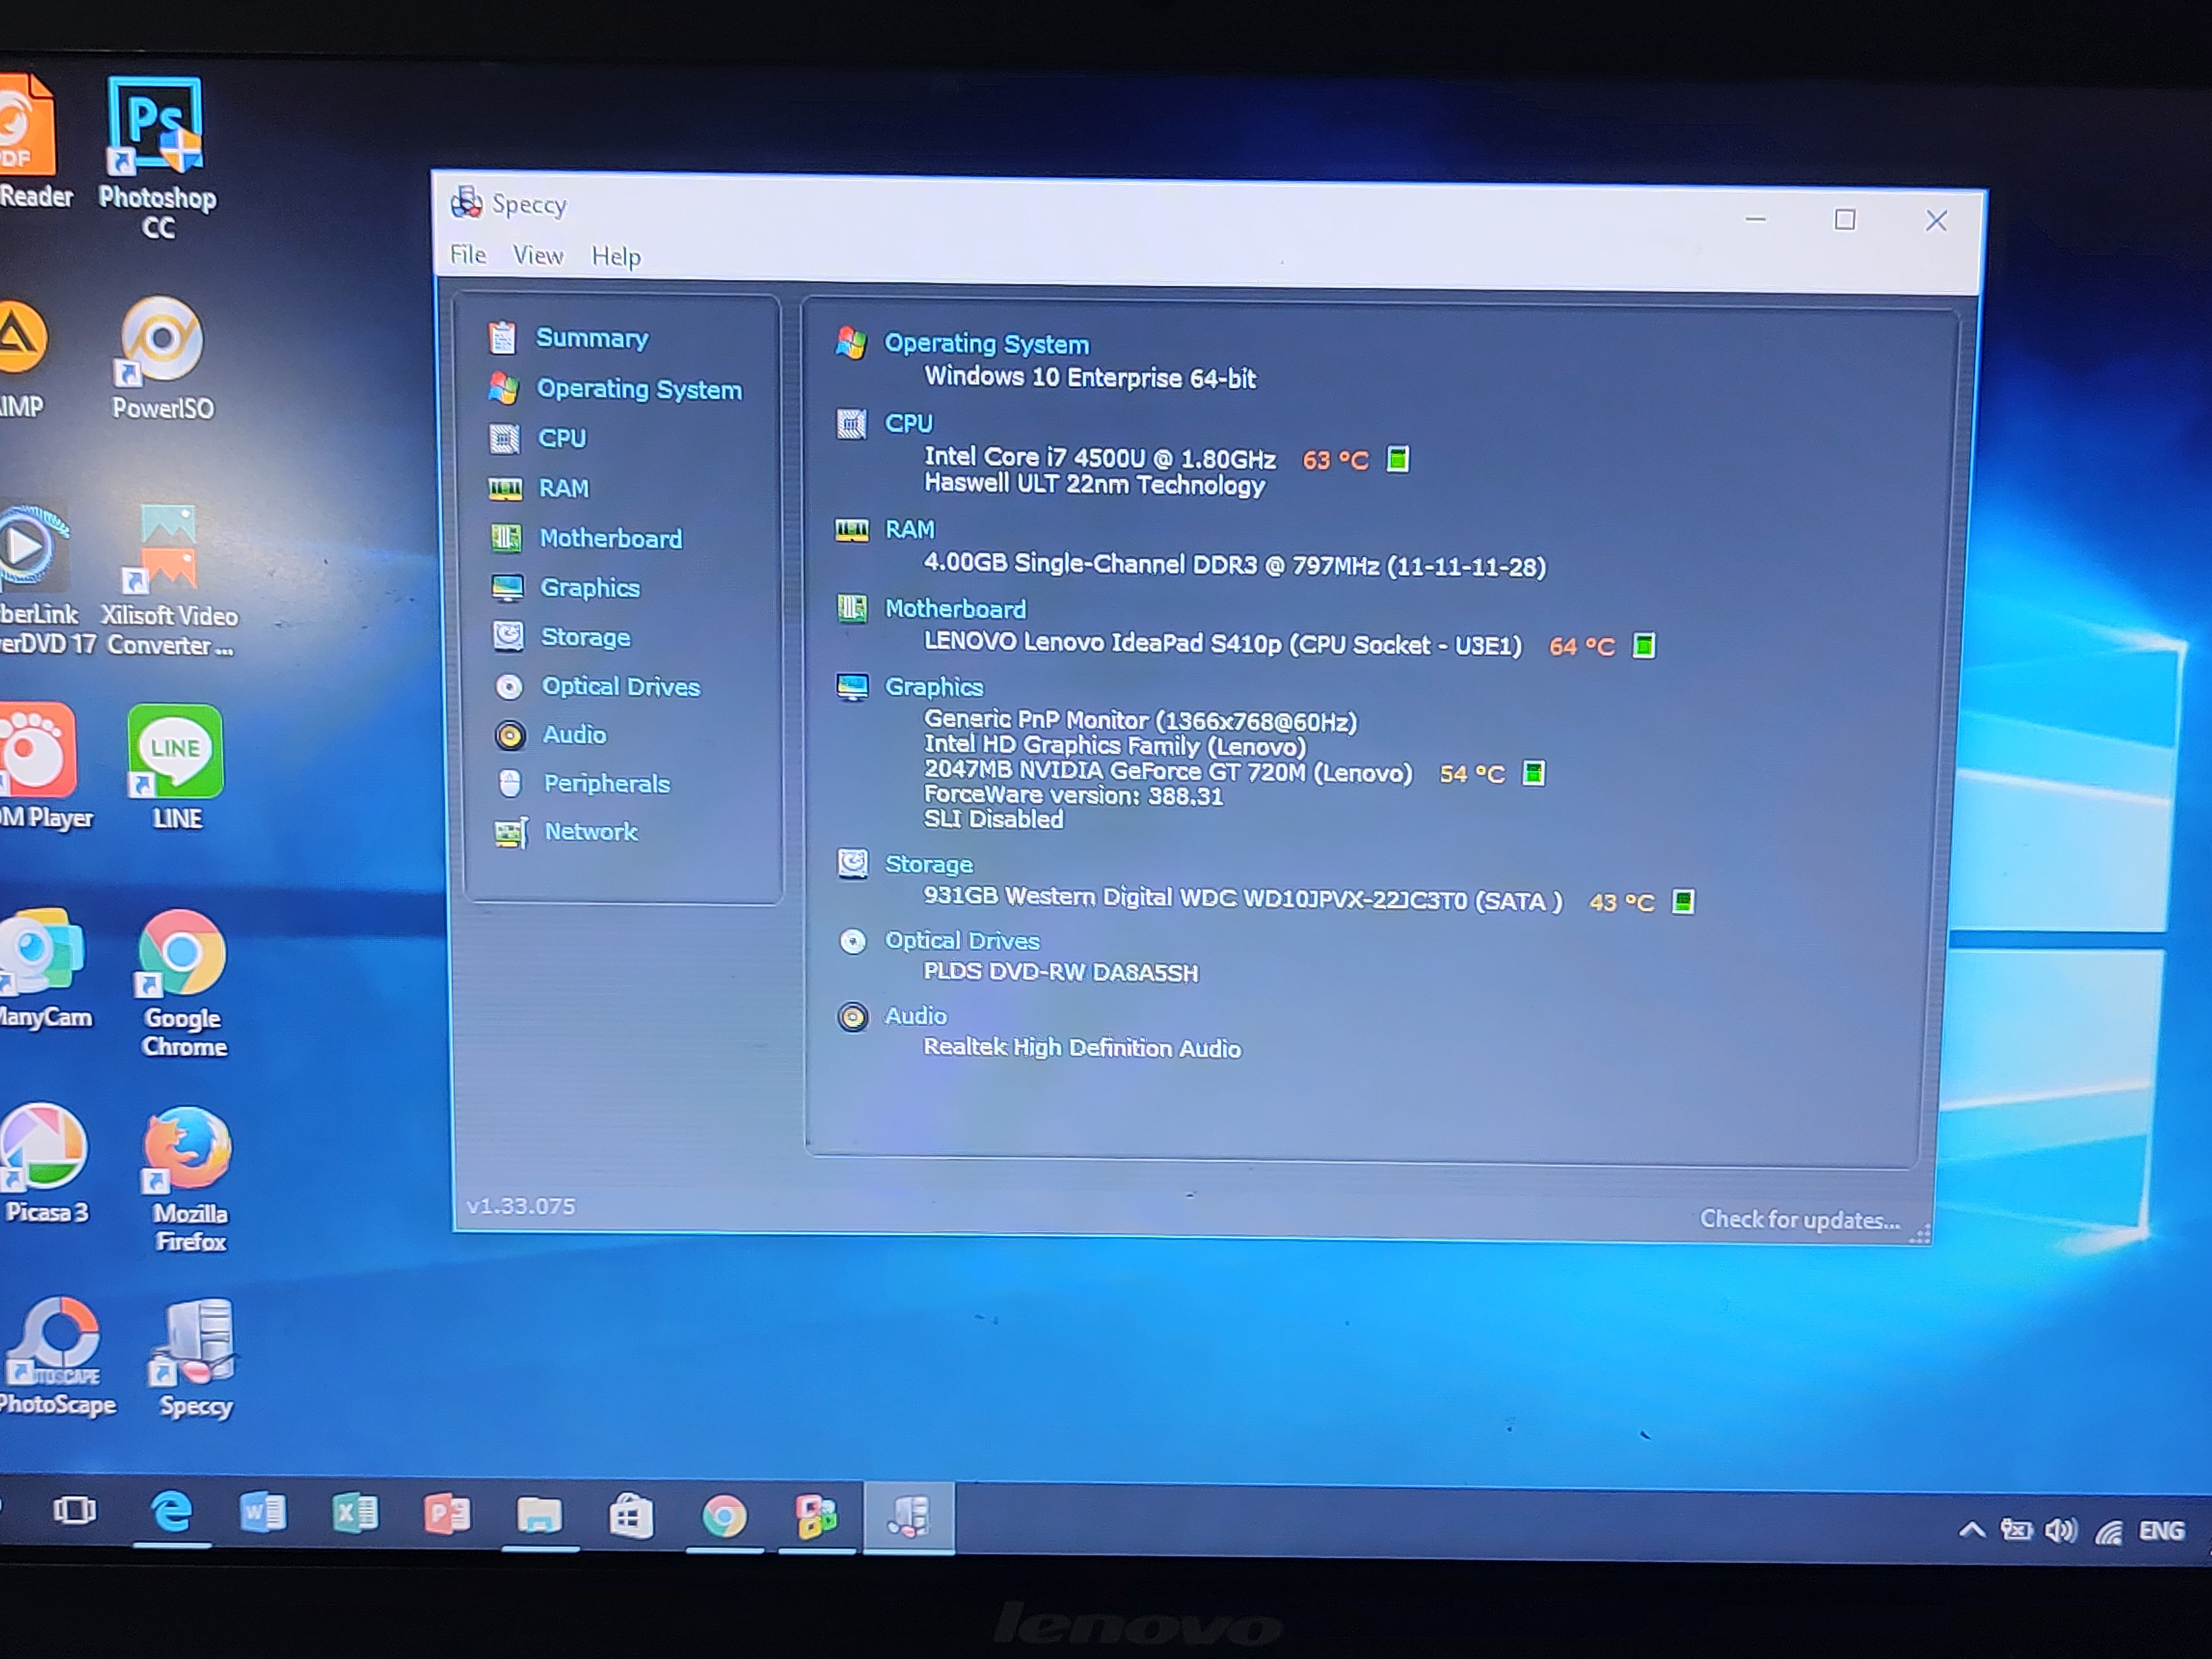Viewport: 2212px width, 1659px height.
Task: Switch to Speccy taskbar button
Action: pos(908,1518)
